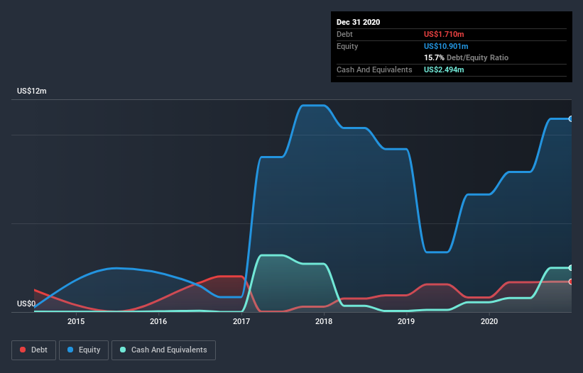Viewport: 583px width, 373px height.
Task: Click the tooltip Equity row label
Action: coord(347,46)
